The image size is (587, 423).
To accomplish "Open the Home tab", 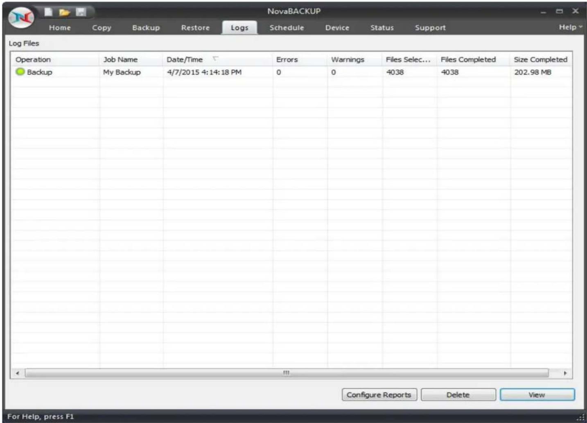I will (60, 27).
